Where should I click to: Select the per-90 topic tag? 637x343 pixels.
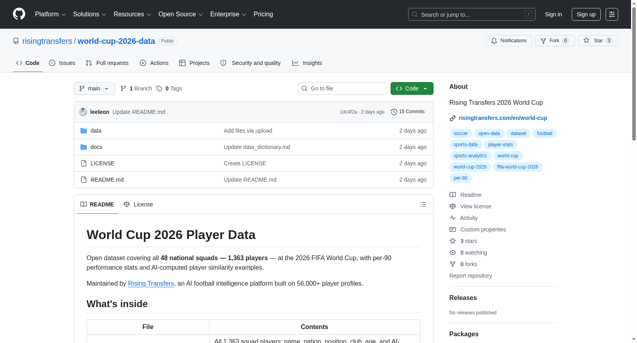point(461,178)
